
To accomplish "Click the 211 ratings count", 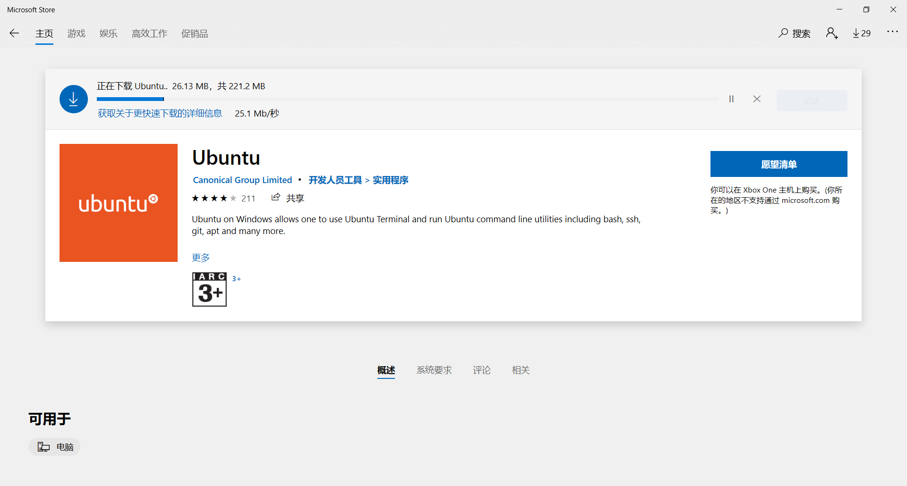I will pos(248,199).
